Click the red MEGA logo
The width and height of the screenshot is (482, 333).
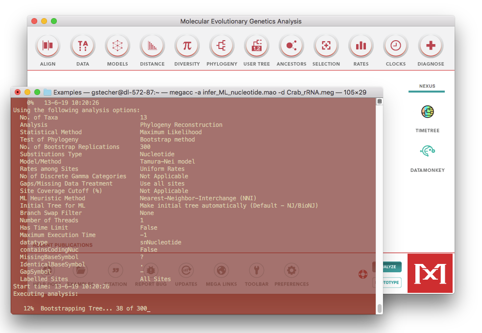pos(430,273)
